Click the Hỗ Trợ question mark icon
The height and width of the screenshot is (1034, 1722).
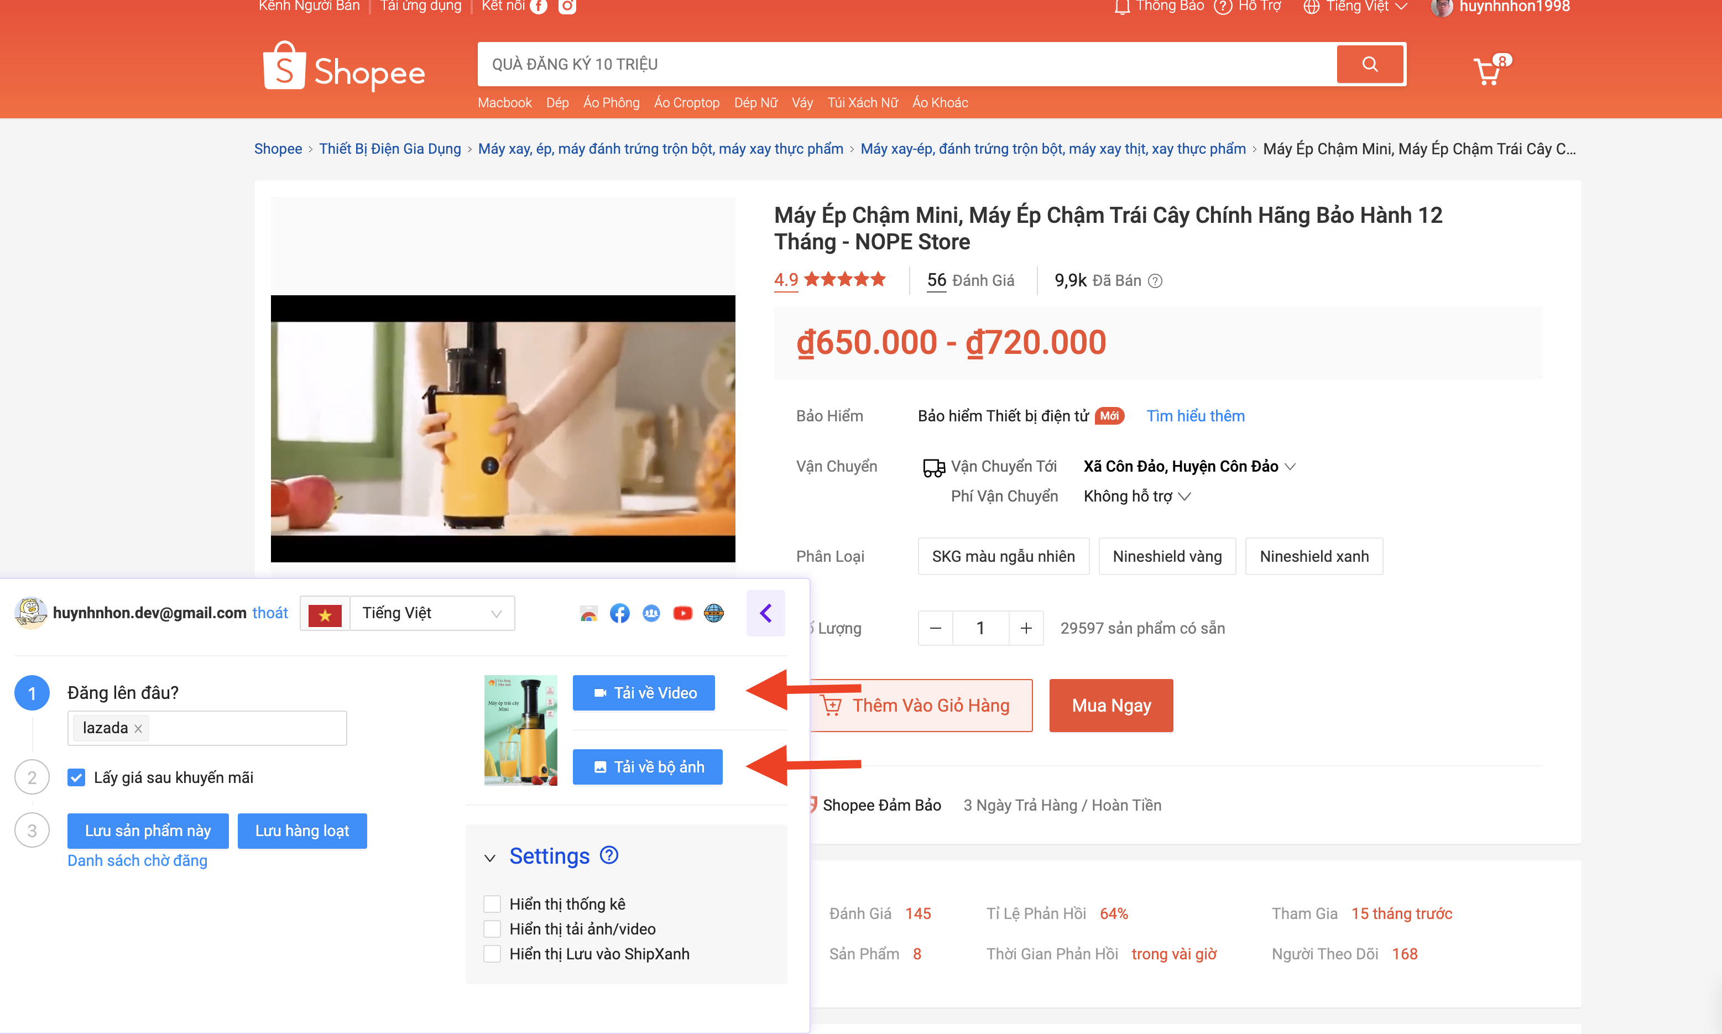point(1223,6)
